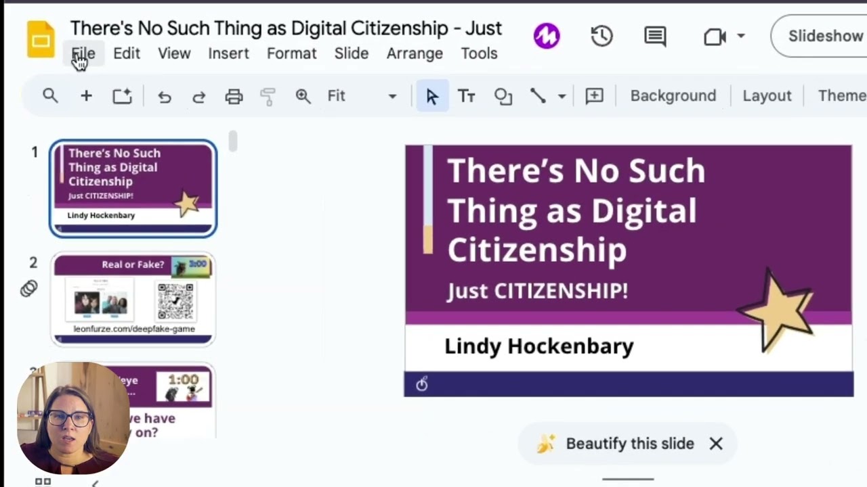Open the Insert menu
Viewport: 867px width, 487px height.
(x=228, y=53)
